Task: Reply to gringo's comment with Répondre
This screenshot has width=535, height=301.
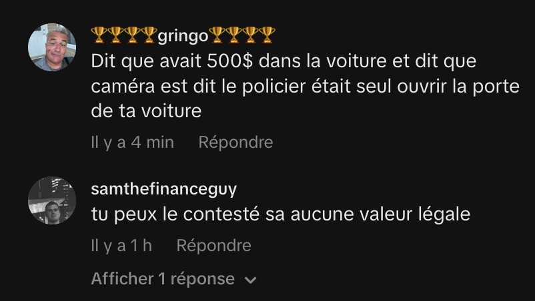Action: coord(235,142)
